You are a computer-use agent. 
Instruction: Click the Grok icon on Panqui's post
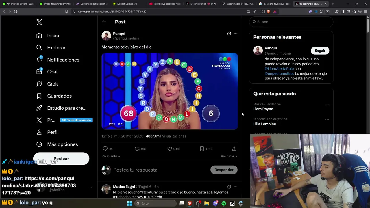tap(229, 34)
